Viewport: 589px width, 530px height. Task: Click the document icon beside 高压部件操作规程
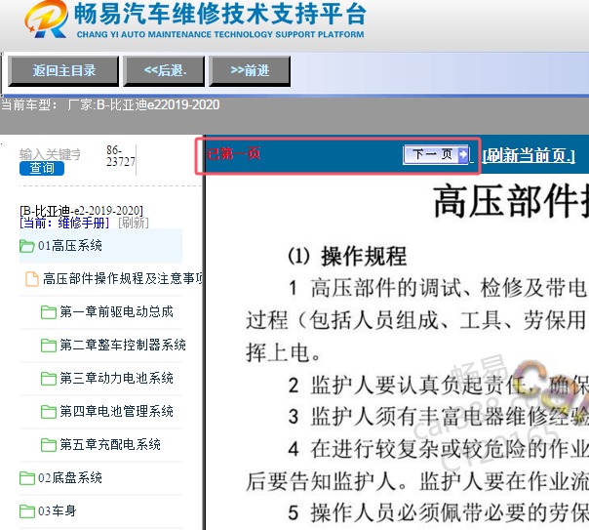pyautogui.click(x=32, y=279)
